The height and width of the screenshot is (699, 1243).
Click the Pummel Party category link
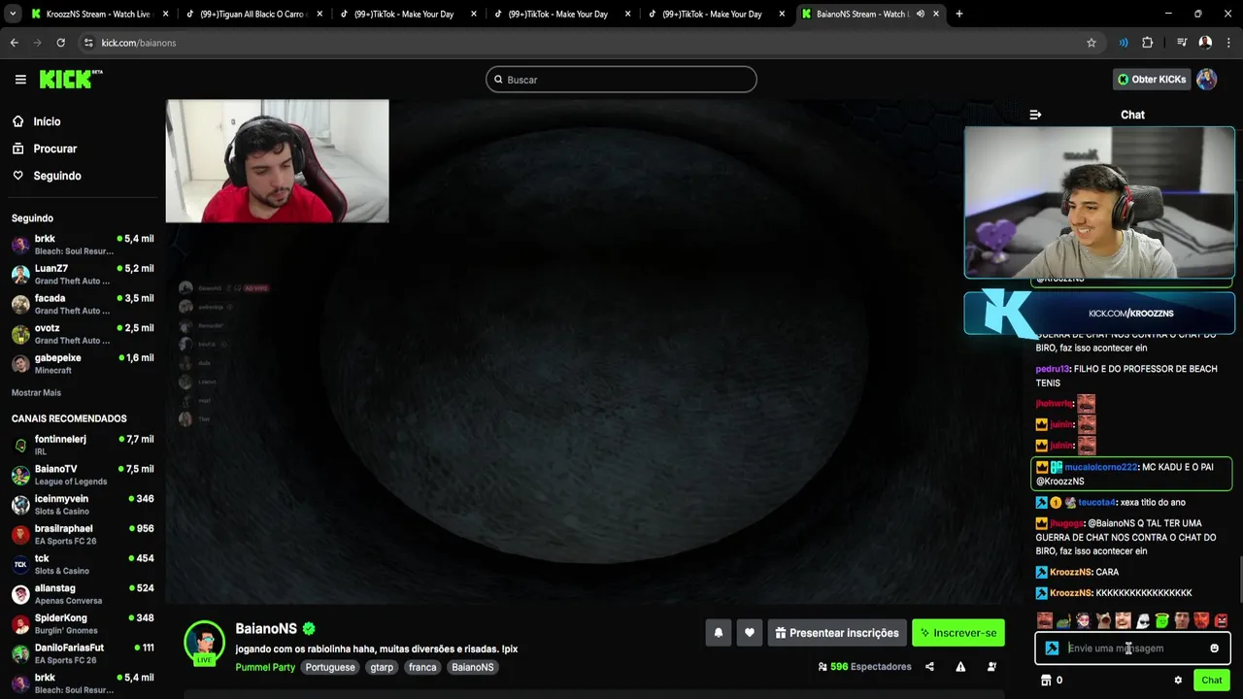click(x=265, y=667)
